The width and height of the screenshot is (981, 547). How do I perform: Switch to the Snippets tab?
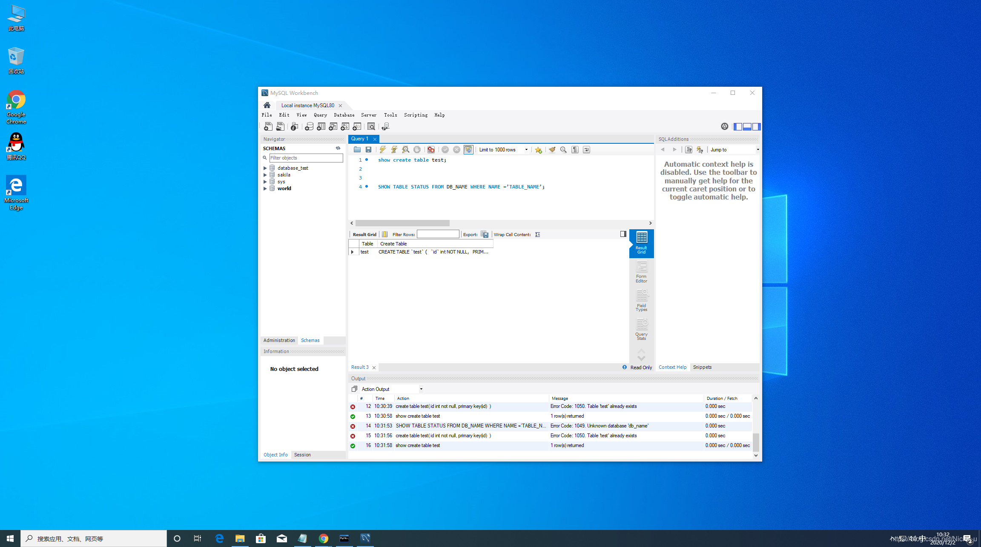pyautogui.click(x=702, y=367)
